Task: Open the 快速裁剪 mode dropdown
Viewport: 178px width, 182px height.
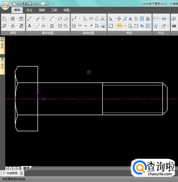Action: [x=21, y=173]
